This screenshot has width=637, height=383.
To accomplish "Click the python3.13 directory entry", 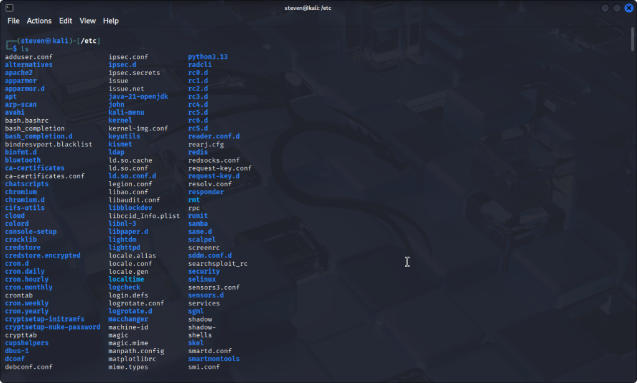I will tap(208, 56).
